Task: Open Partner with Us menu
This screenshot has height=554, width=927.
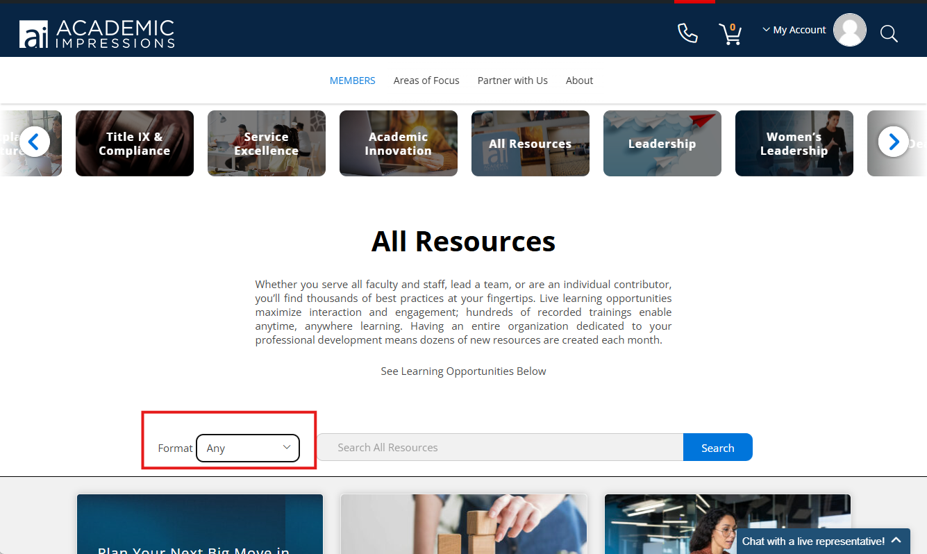Action: 512,81
